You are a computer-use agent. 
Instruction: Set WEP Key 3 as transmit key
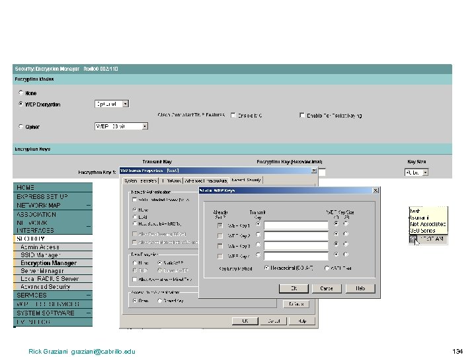click(258, 245)
